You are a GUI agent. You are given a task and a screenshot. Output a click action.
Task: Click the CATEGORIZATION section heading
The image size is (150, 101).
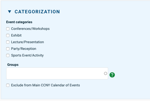point(37,12)
